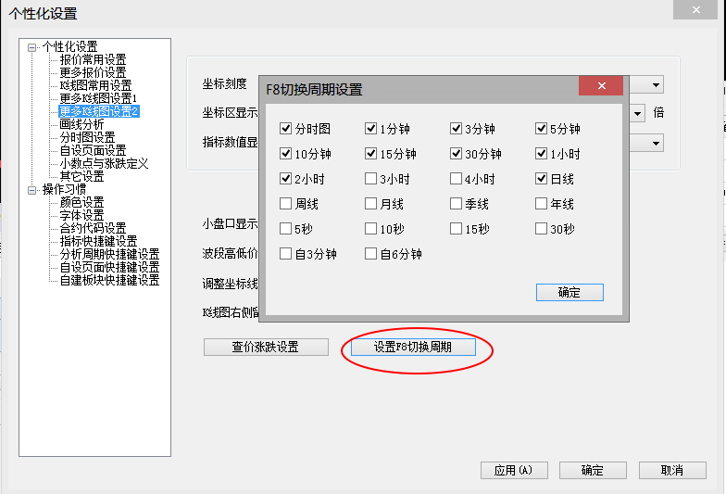This screenshot has width=726, height=494.
Task: Open 分时图设置 settings page
Action: (x=87, y=137)
